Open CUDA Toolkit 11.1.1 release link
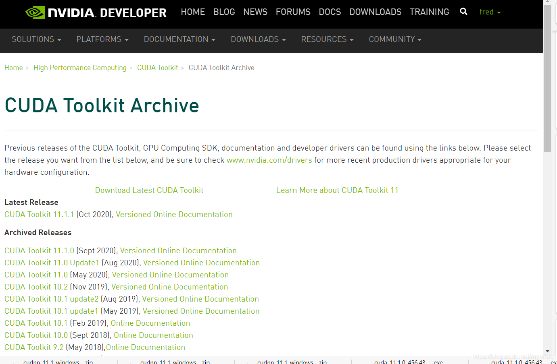This screenshot has height=364, width=557. [39, 215]
